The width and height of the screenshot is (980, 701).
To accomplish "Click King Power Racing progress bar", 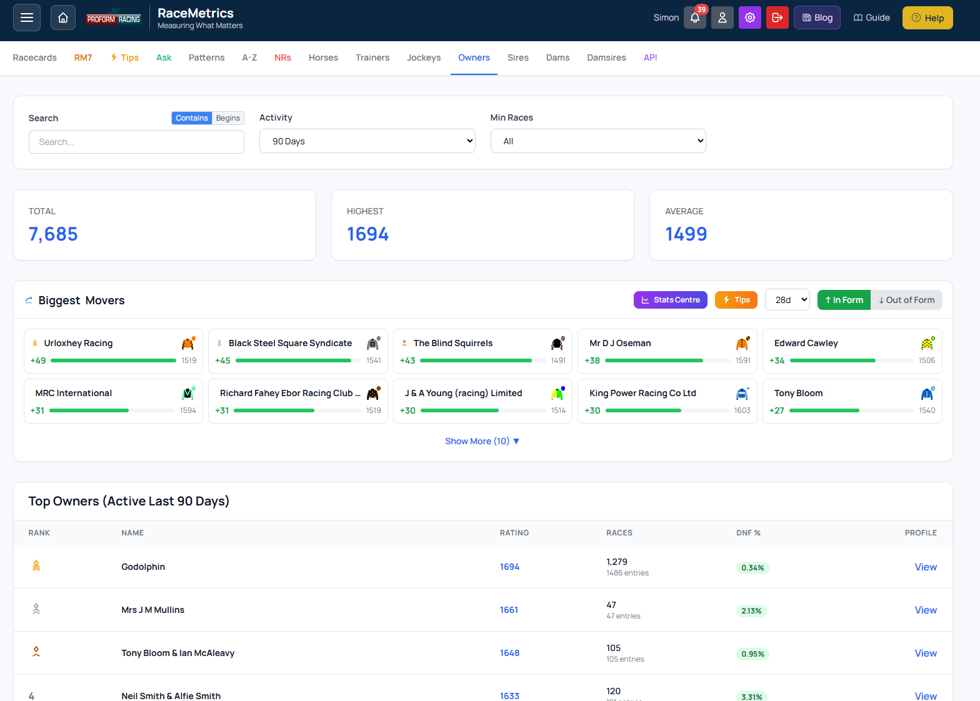I will (x=667, y=410).
